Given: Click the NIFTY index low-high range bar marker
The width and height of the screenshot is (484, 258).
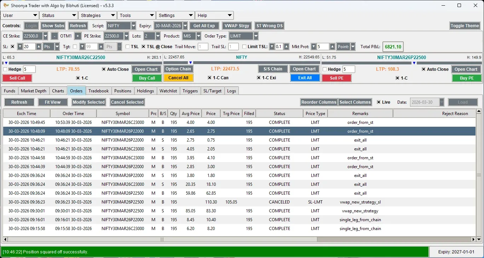Looking at the screenshot, I should coord(190,63).
